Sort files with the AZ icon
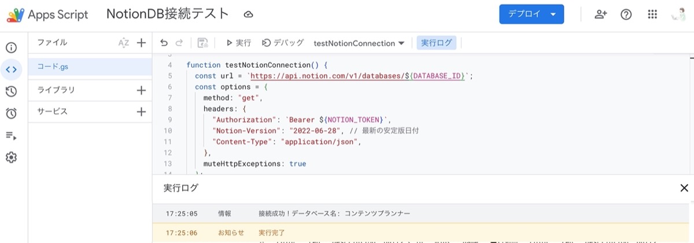The image size is (694, 243). point(123,43)
